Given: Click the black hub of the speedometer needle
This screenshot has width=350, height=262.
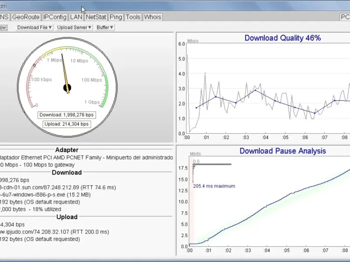Looking at the screenshot, I should tap(67, 88).
